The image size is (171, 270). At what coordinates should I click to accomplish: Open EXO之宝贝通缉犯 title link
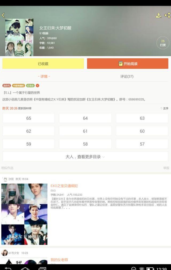[64, 186]
